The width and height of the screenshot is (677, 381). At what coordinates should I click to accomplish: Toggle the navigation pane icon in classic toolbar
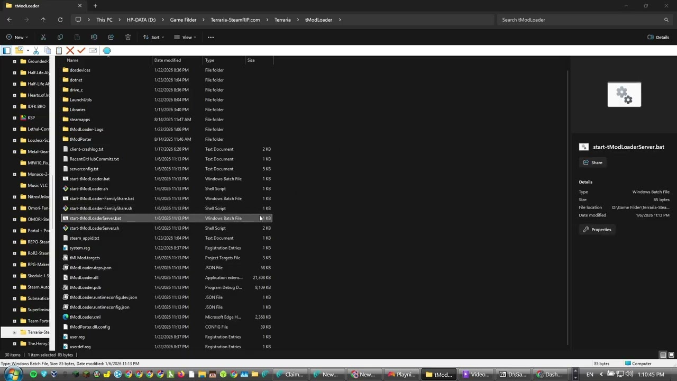pyautogui.click(x=7, y=50)
